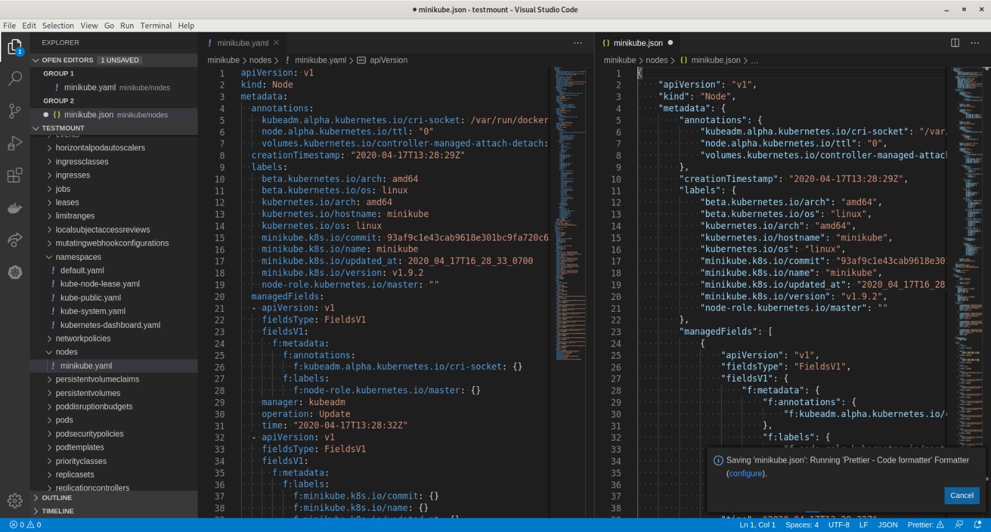
Task: Cancel the Prettier formatter save
Action: (961, 496)
